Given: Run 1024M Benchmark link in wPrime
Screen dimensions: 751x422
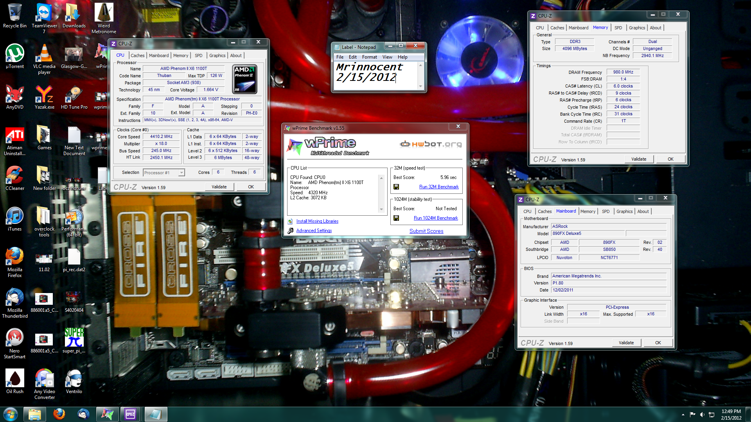Looking at the screenshot, I should 436,218.
